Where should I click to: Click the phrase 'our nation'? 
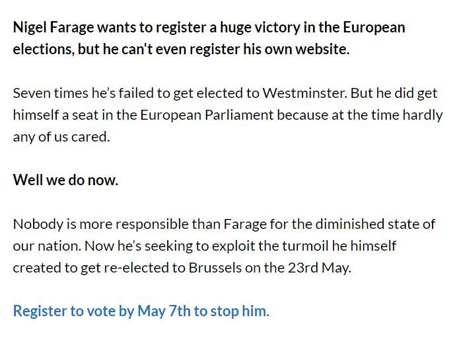(x=46, y=246)
